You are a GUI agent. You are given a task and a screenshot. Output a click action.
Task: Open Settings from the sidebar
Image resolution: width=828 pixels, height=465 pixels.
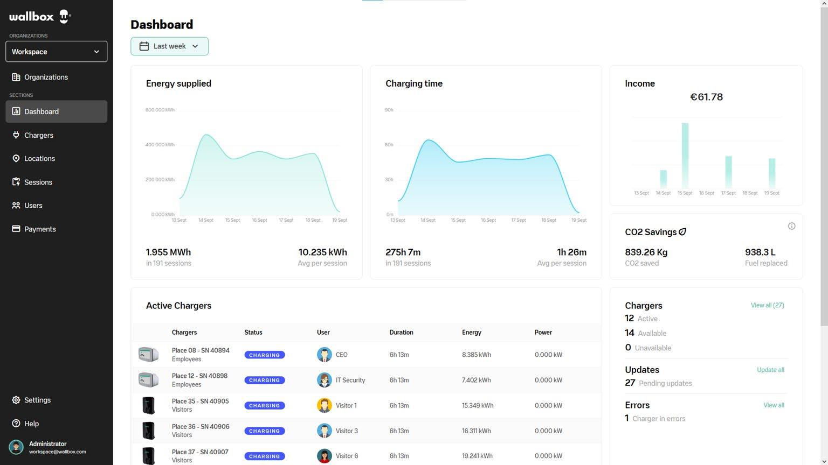pyautogui.click(x=57, y=400)
